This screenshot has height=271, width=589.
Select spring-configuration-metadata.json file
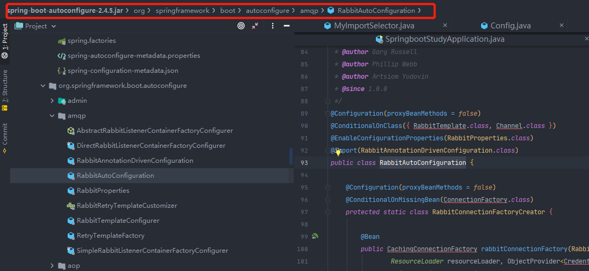coord(123,71)
